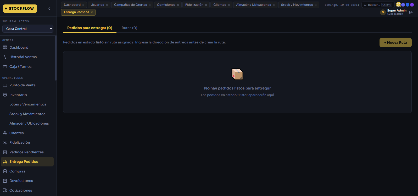This screenshot has width=418, height=196.
Task: Open the Sucursal Activa dropdown
Action: [28, 29]
